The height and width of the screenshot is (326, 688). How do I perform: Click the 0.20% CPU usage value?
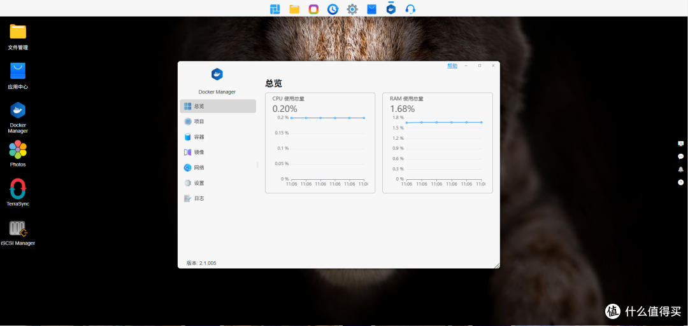pyautogui.click(x=285, y=109)
